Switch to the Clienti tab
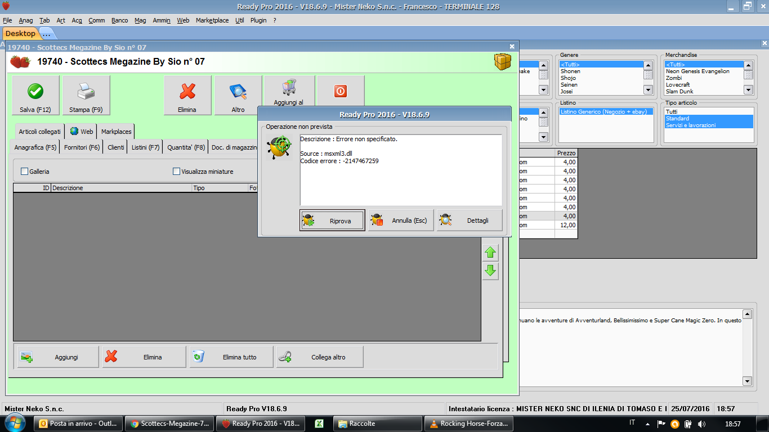 (116, 147)
